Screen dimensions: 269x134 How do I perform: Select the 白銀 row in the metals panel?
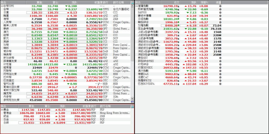[x=65, y=123]
